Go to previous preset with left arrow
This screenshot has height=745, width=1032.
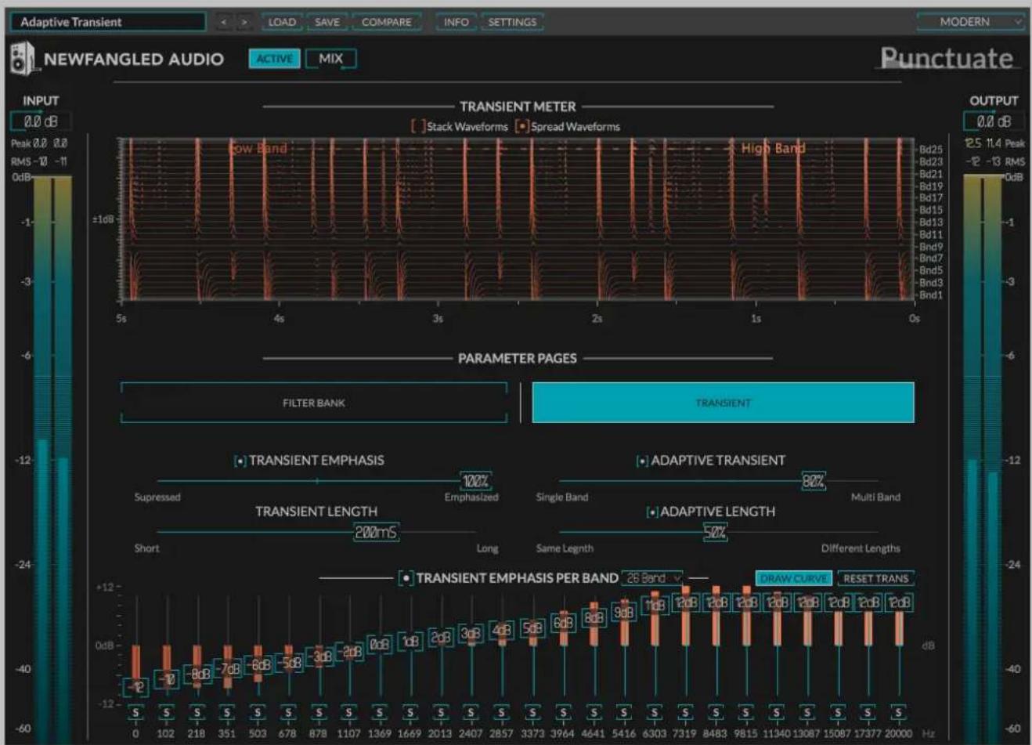tap(224, 22)
